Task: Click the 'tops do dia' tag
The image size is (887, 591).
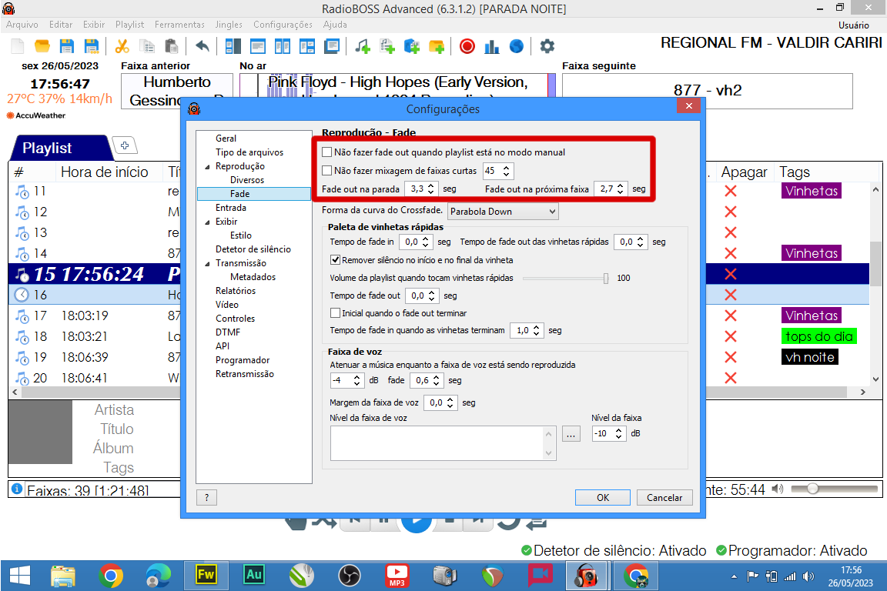Action: point(818,336)
